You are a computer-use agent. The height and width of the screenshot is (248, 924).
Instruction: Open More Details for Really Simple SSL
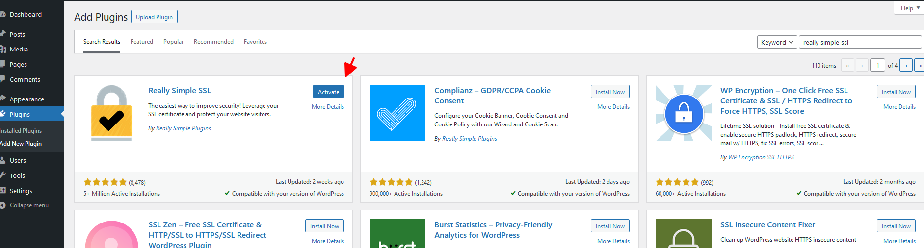click(x=328, y=107)
